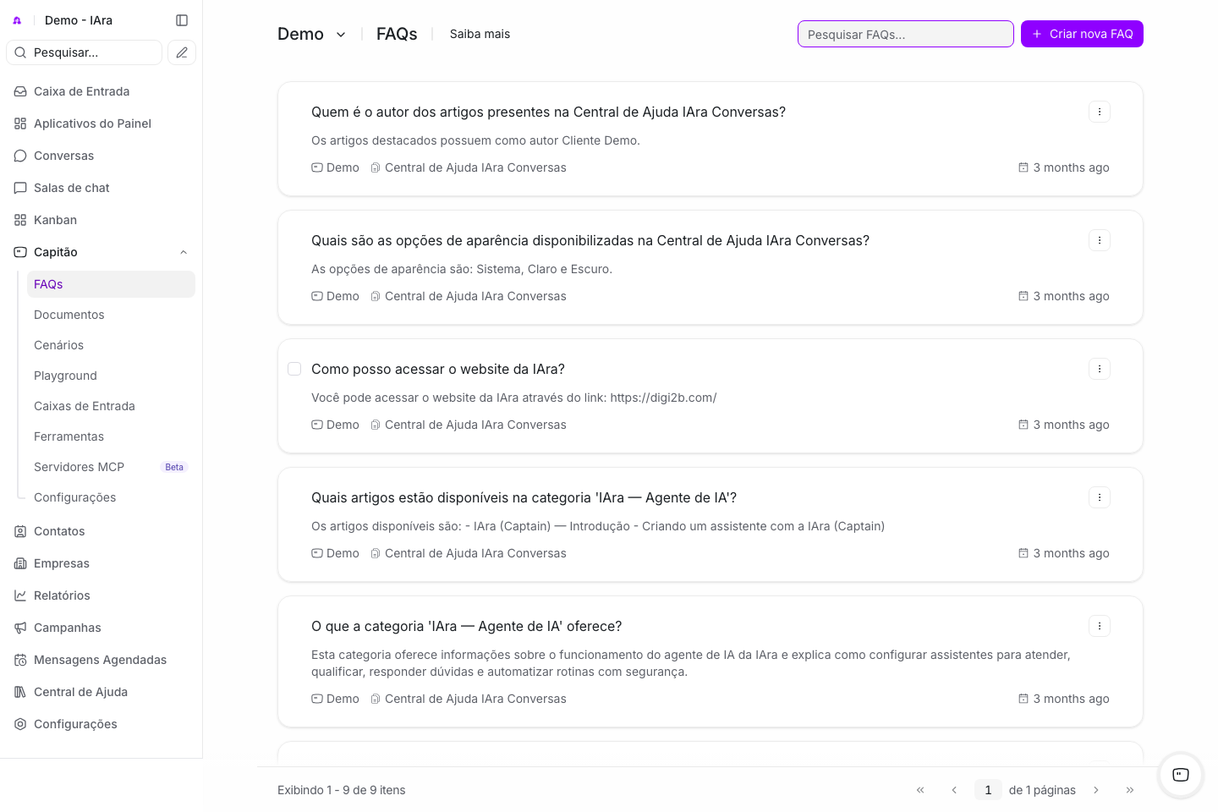Open the options menu for the 'acessar o website' FAQ
This screenshot has height=812, width=1218.
(1100, 369)
